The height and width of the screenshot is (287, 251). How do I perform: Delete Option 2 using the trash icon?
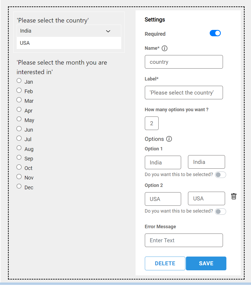[234, 196]
